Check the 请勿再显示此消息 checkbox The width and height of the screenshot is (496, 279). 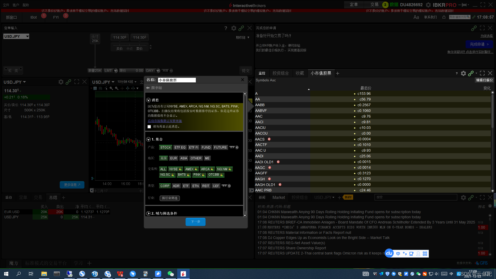149,127
